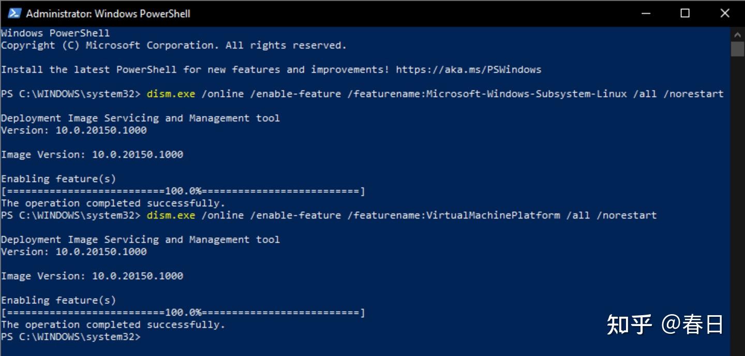Maximize the PowerShell window
Image resolution: width=745 pixels, height=356 pixels.
point(685,13)
